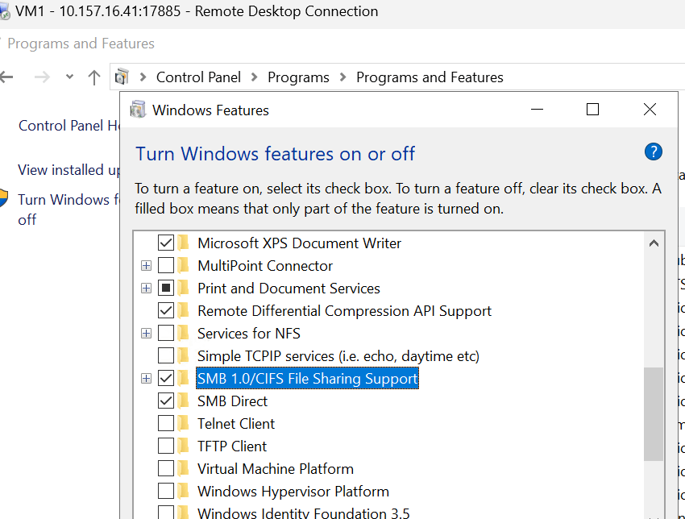Uncheck the SMB Direct checkbox
Viewport: 685px width, 519px height.
tap(166, 401)
